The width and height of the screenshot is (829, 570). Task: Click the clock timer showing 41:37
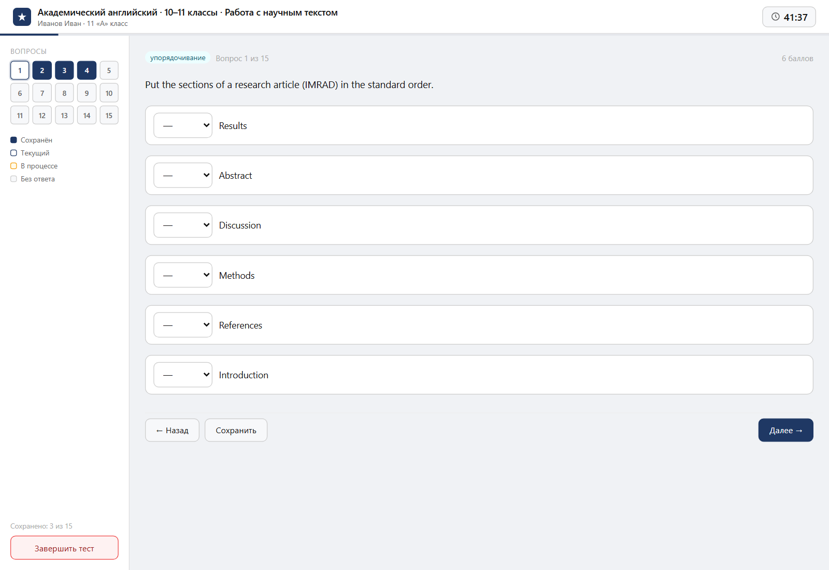[789, 17]
